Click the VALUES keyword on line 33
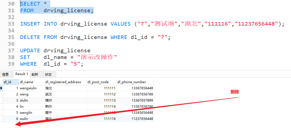This screenshot has width=291, height=128. [121, 24]
